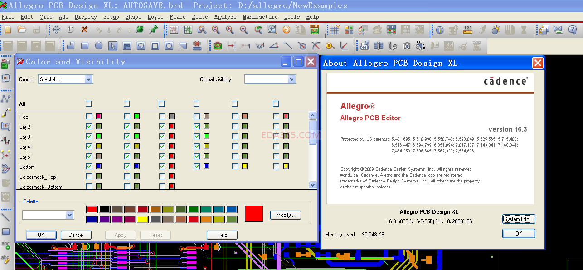Click the shape select arrow tool
Image resolution: width=583 pixels, height=270 pixels.
[x=112, y=46]
